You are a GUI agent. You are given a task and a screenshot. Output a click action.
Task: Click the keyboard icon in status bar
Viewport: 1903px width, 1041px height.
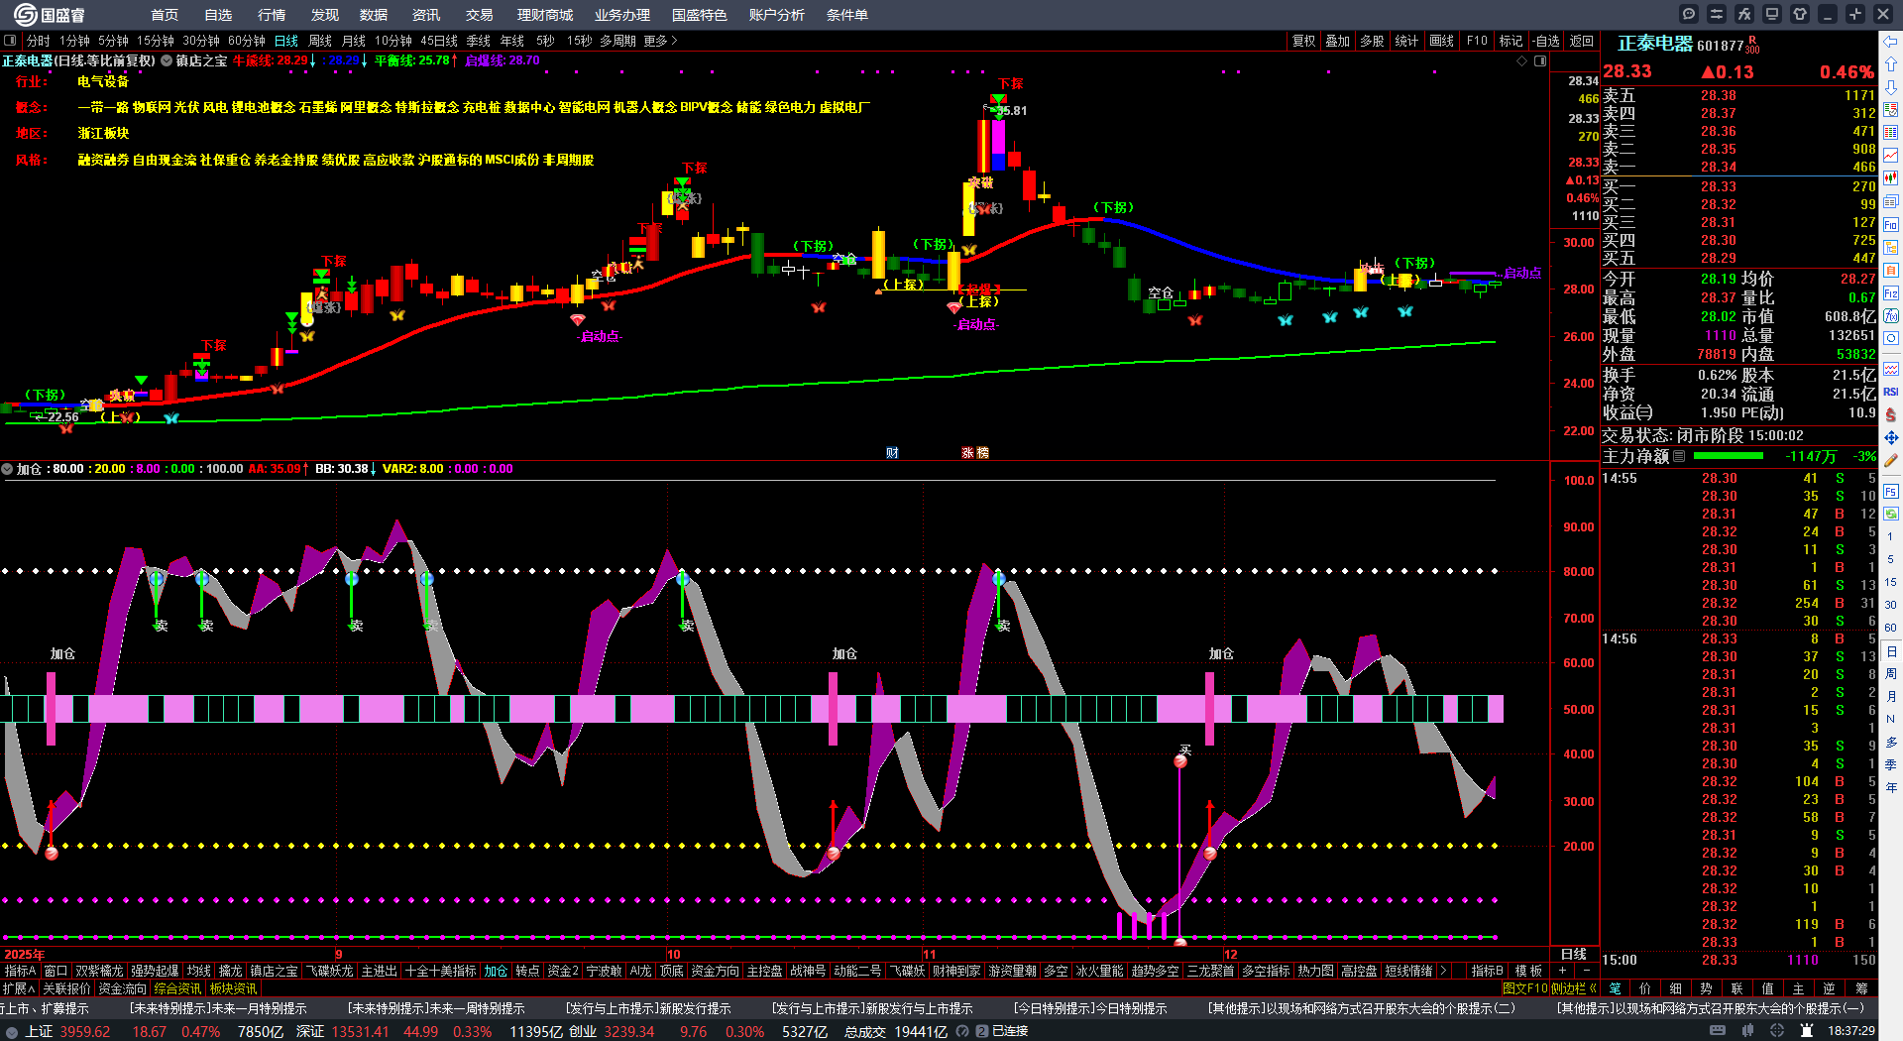point(1718,1031)
